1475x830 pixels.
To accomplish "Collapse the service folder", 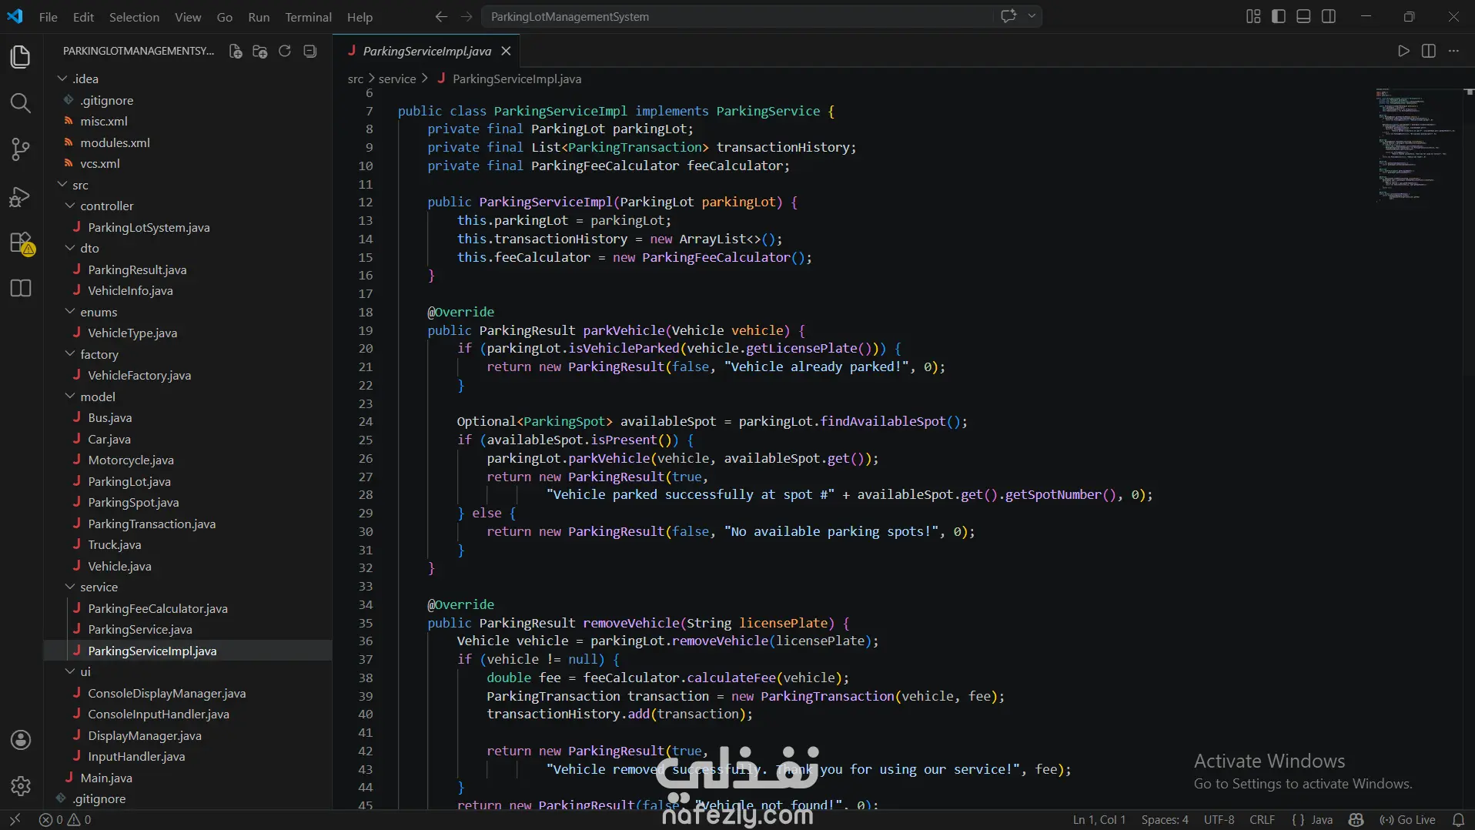I will [188, 587].
